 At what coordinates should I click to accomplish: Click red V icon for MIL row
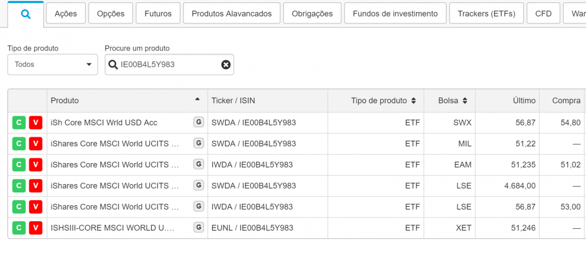coord(35,144)
